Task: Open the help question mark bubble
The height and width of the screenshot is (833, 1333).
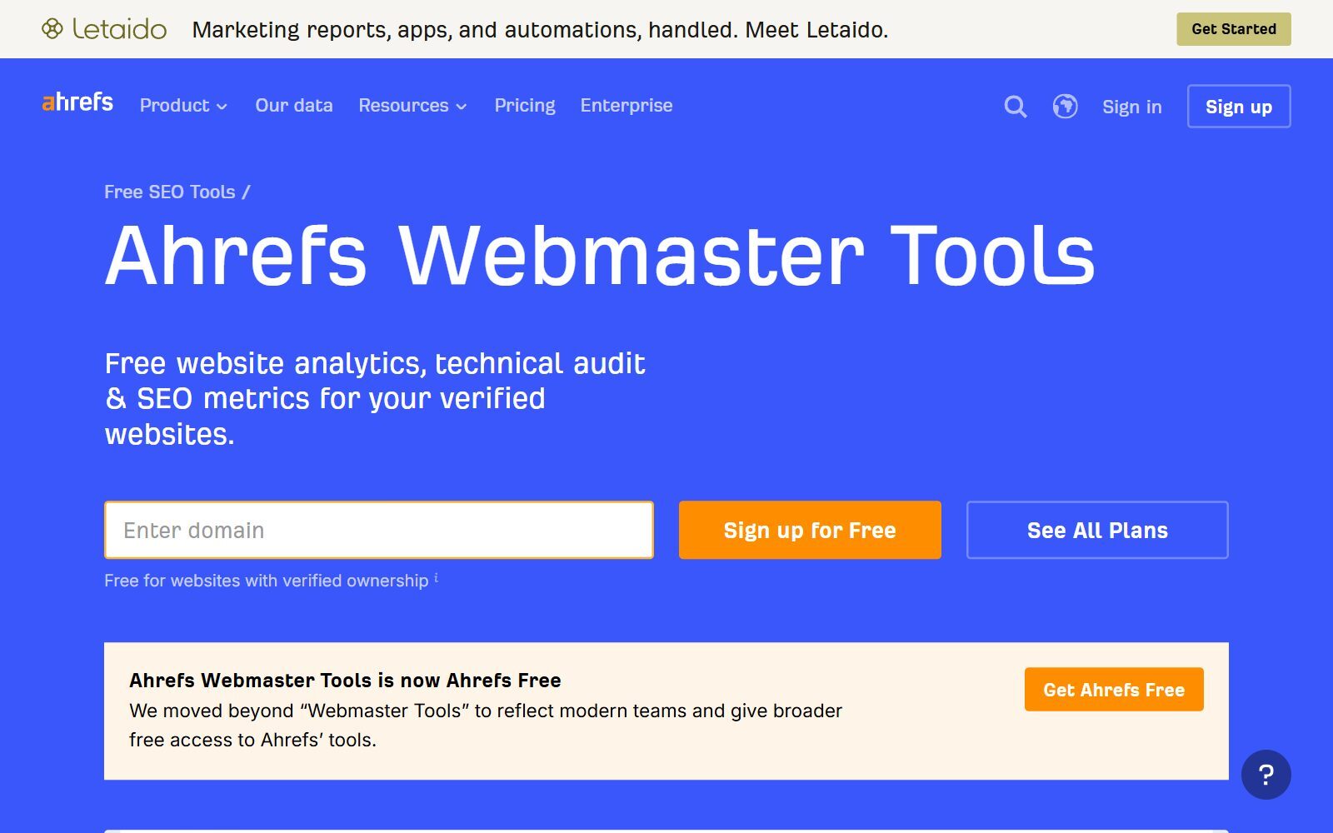Action: click(1266, 775)
